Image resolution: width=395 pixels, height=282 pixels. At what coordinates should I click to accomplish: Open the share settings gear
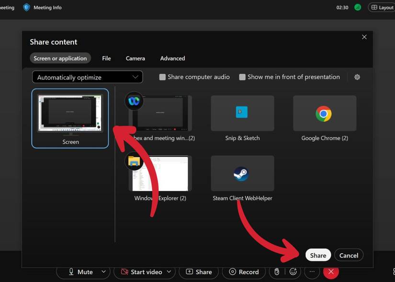pyautogui.click(x=357, y=77)
